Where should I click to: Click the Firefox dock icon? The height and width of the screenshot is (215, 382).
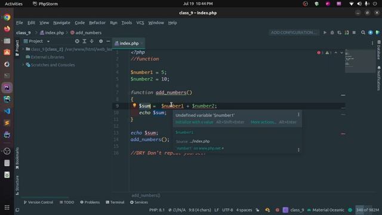tap(7, 29)
